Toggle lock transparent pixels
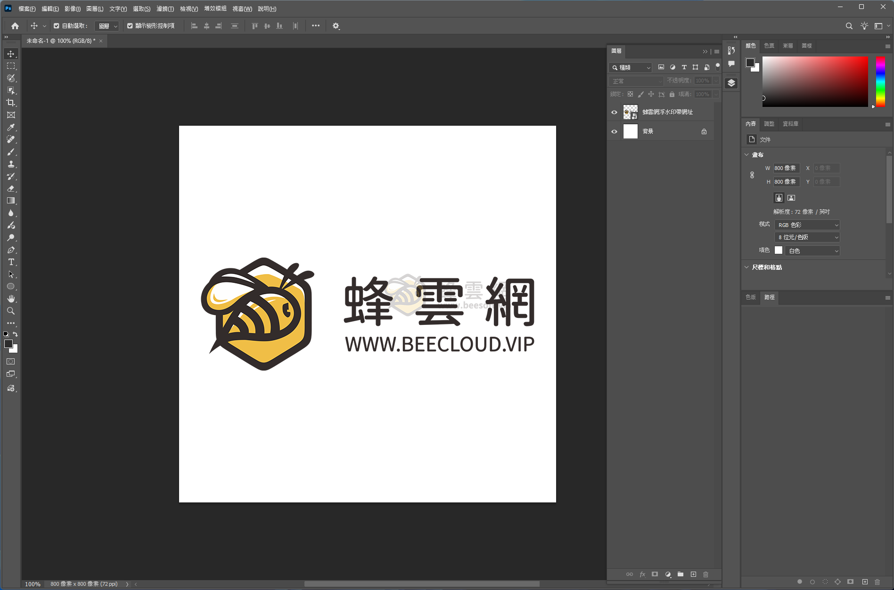 [x=630, y=94]
